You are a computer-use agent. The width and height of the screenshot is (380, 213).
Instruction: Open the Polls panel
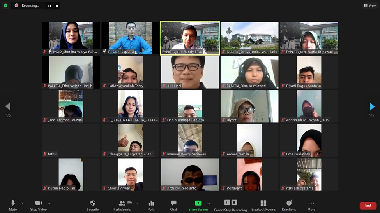point(151,203)
